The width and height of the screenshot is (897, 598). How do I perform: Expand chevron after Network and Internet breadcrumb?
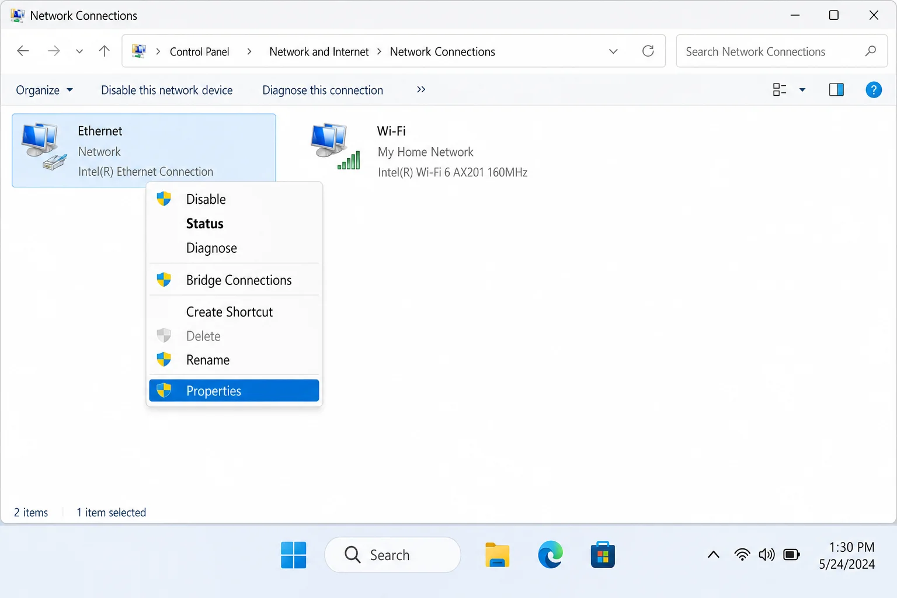[379, 51]
